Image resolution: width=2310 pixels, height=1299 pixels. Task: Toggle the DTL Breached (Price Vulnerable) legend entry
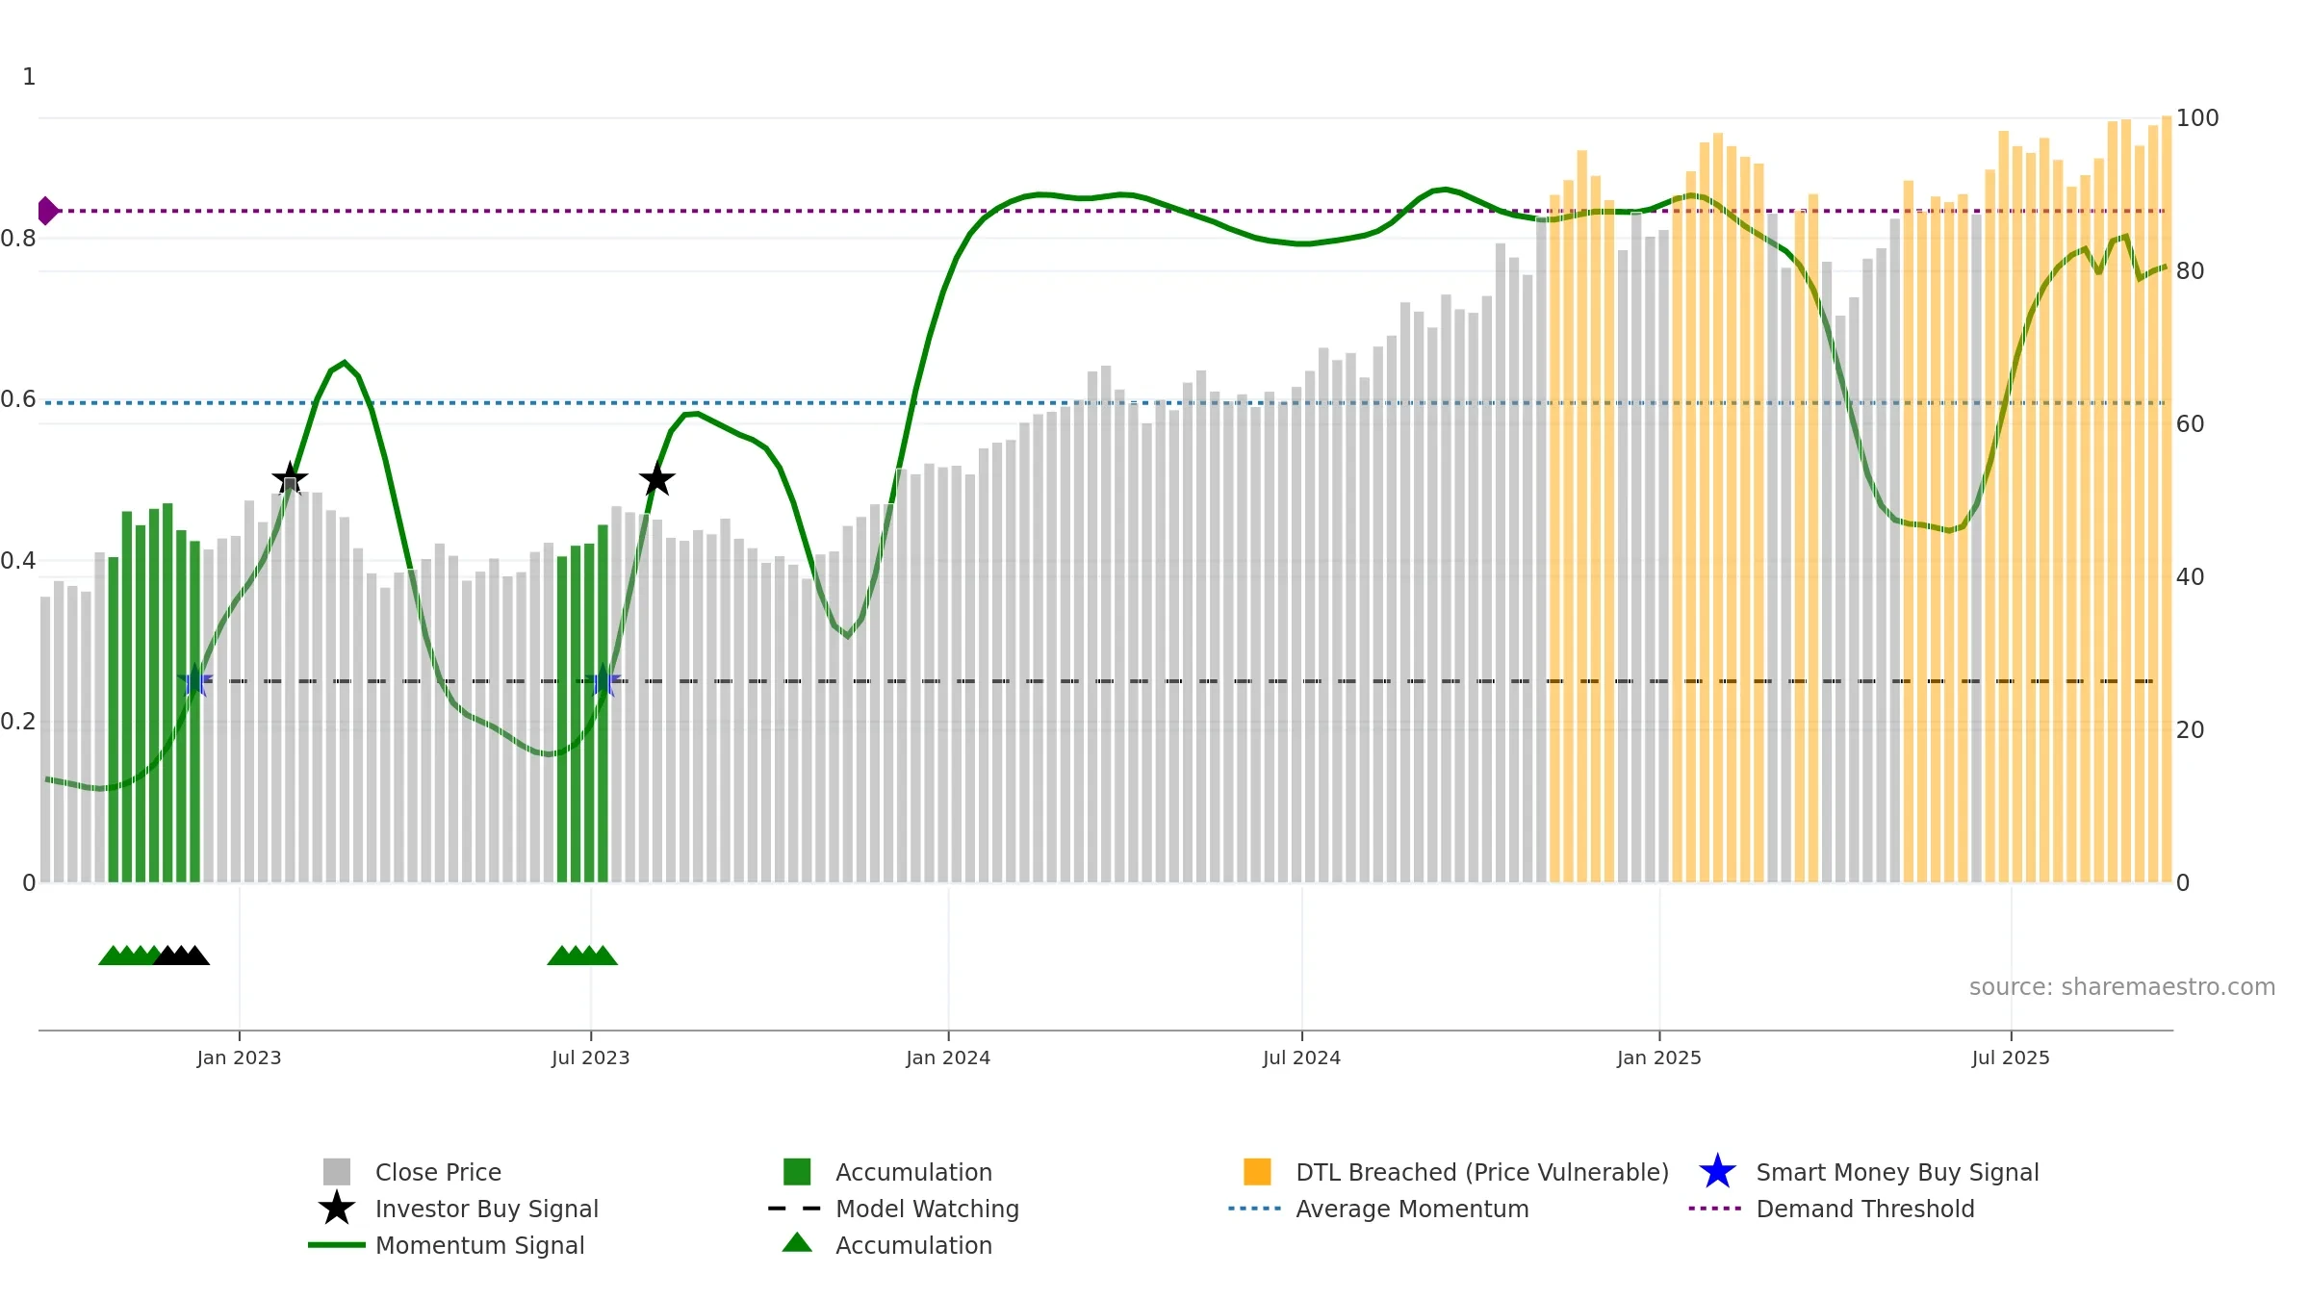[x=1456, y=1172]
